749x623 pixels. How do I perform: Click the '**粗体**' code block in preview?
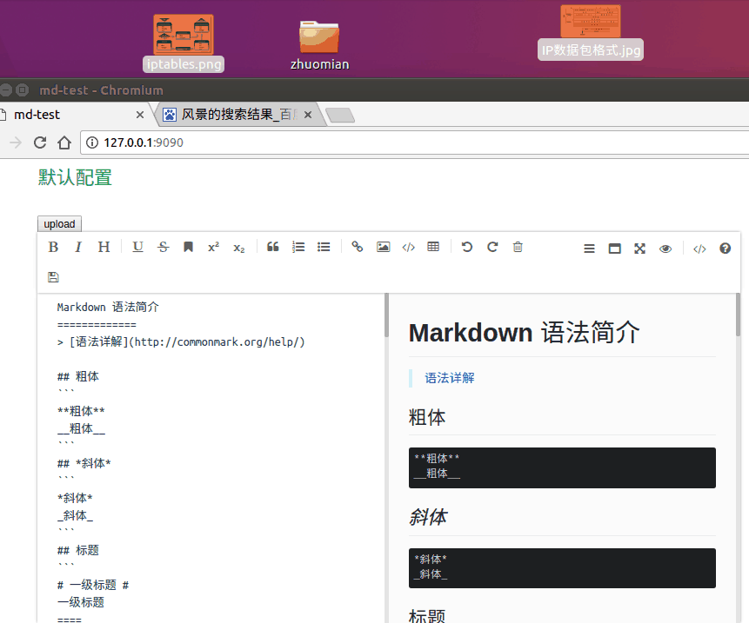[x=562, y=467]
